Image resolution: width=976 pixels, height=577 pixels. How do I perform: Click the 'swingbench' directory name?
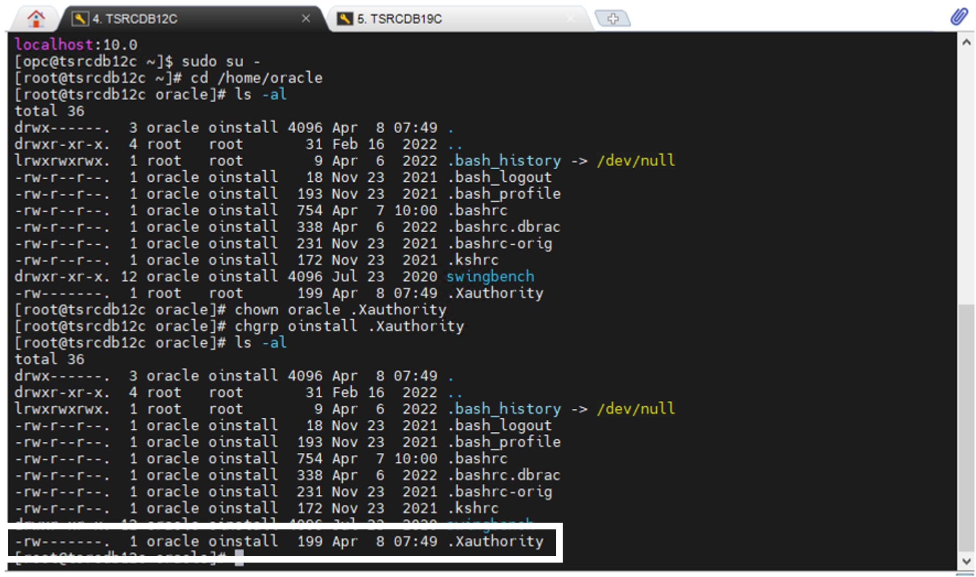(490, 276)
